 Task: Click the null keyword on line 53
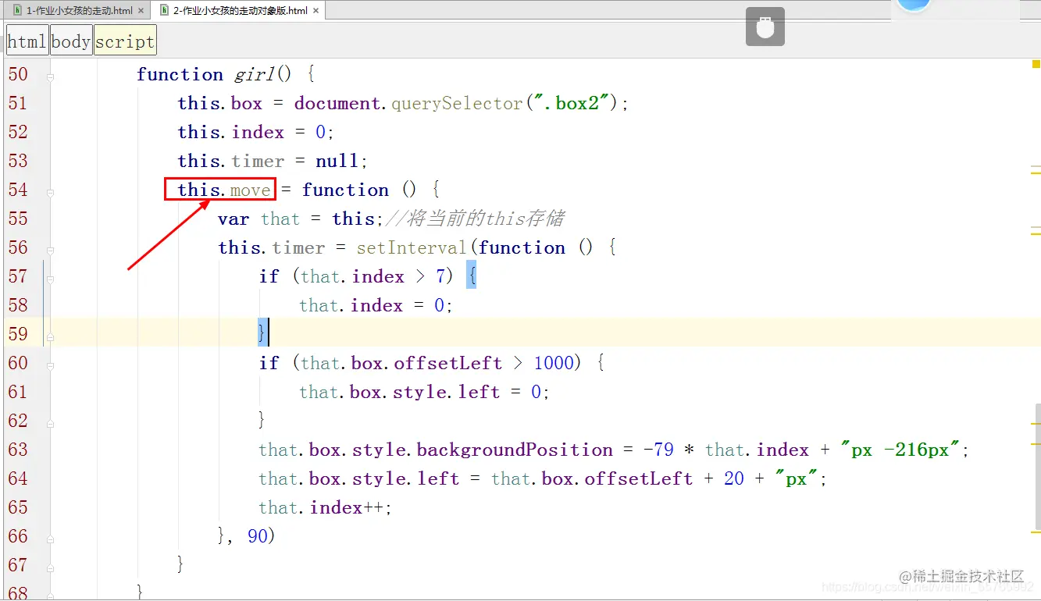coord(337,161)
